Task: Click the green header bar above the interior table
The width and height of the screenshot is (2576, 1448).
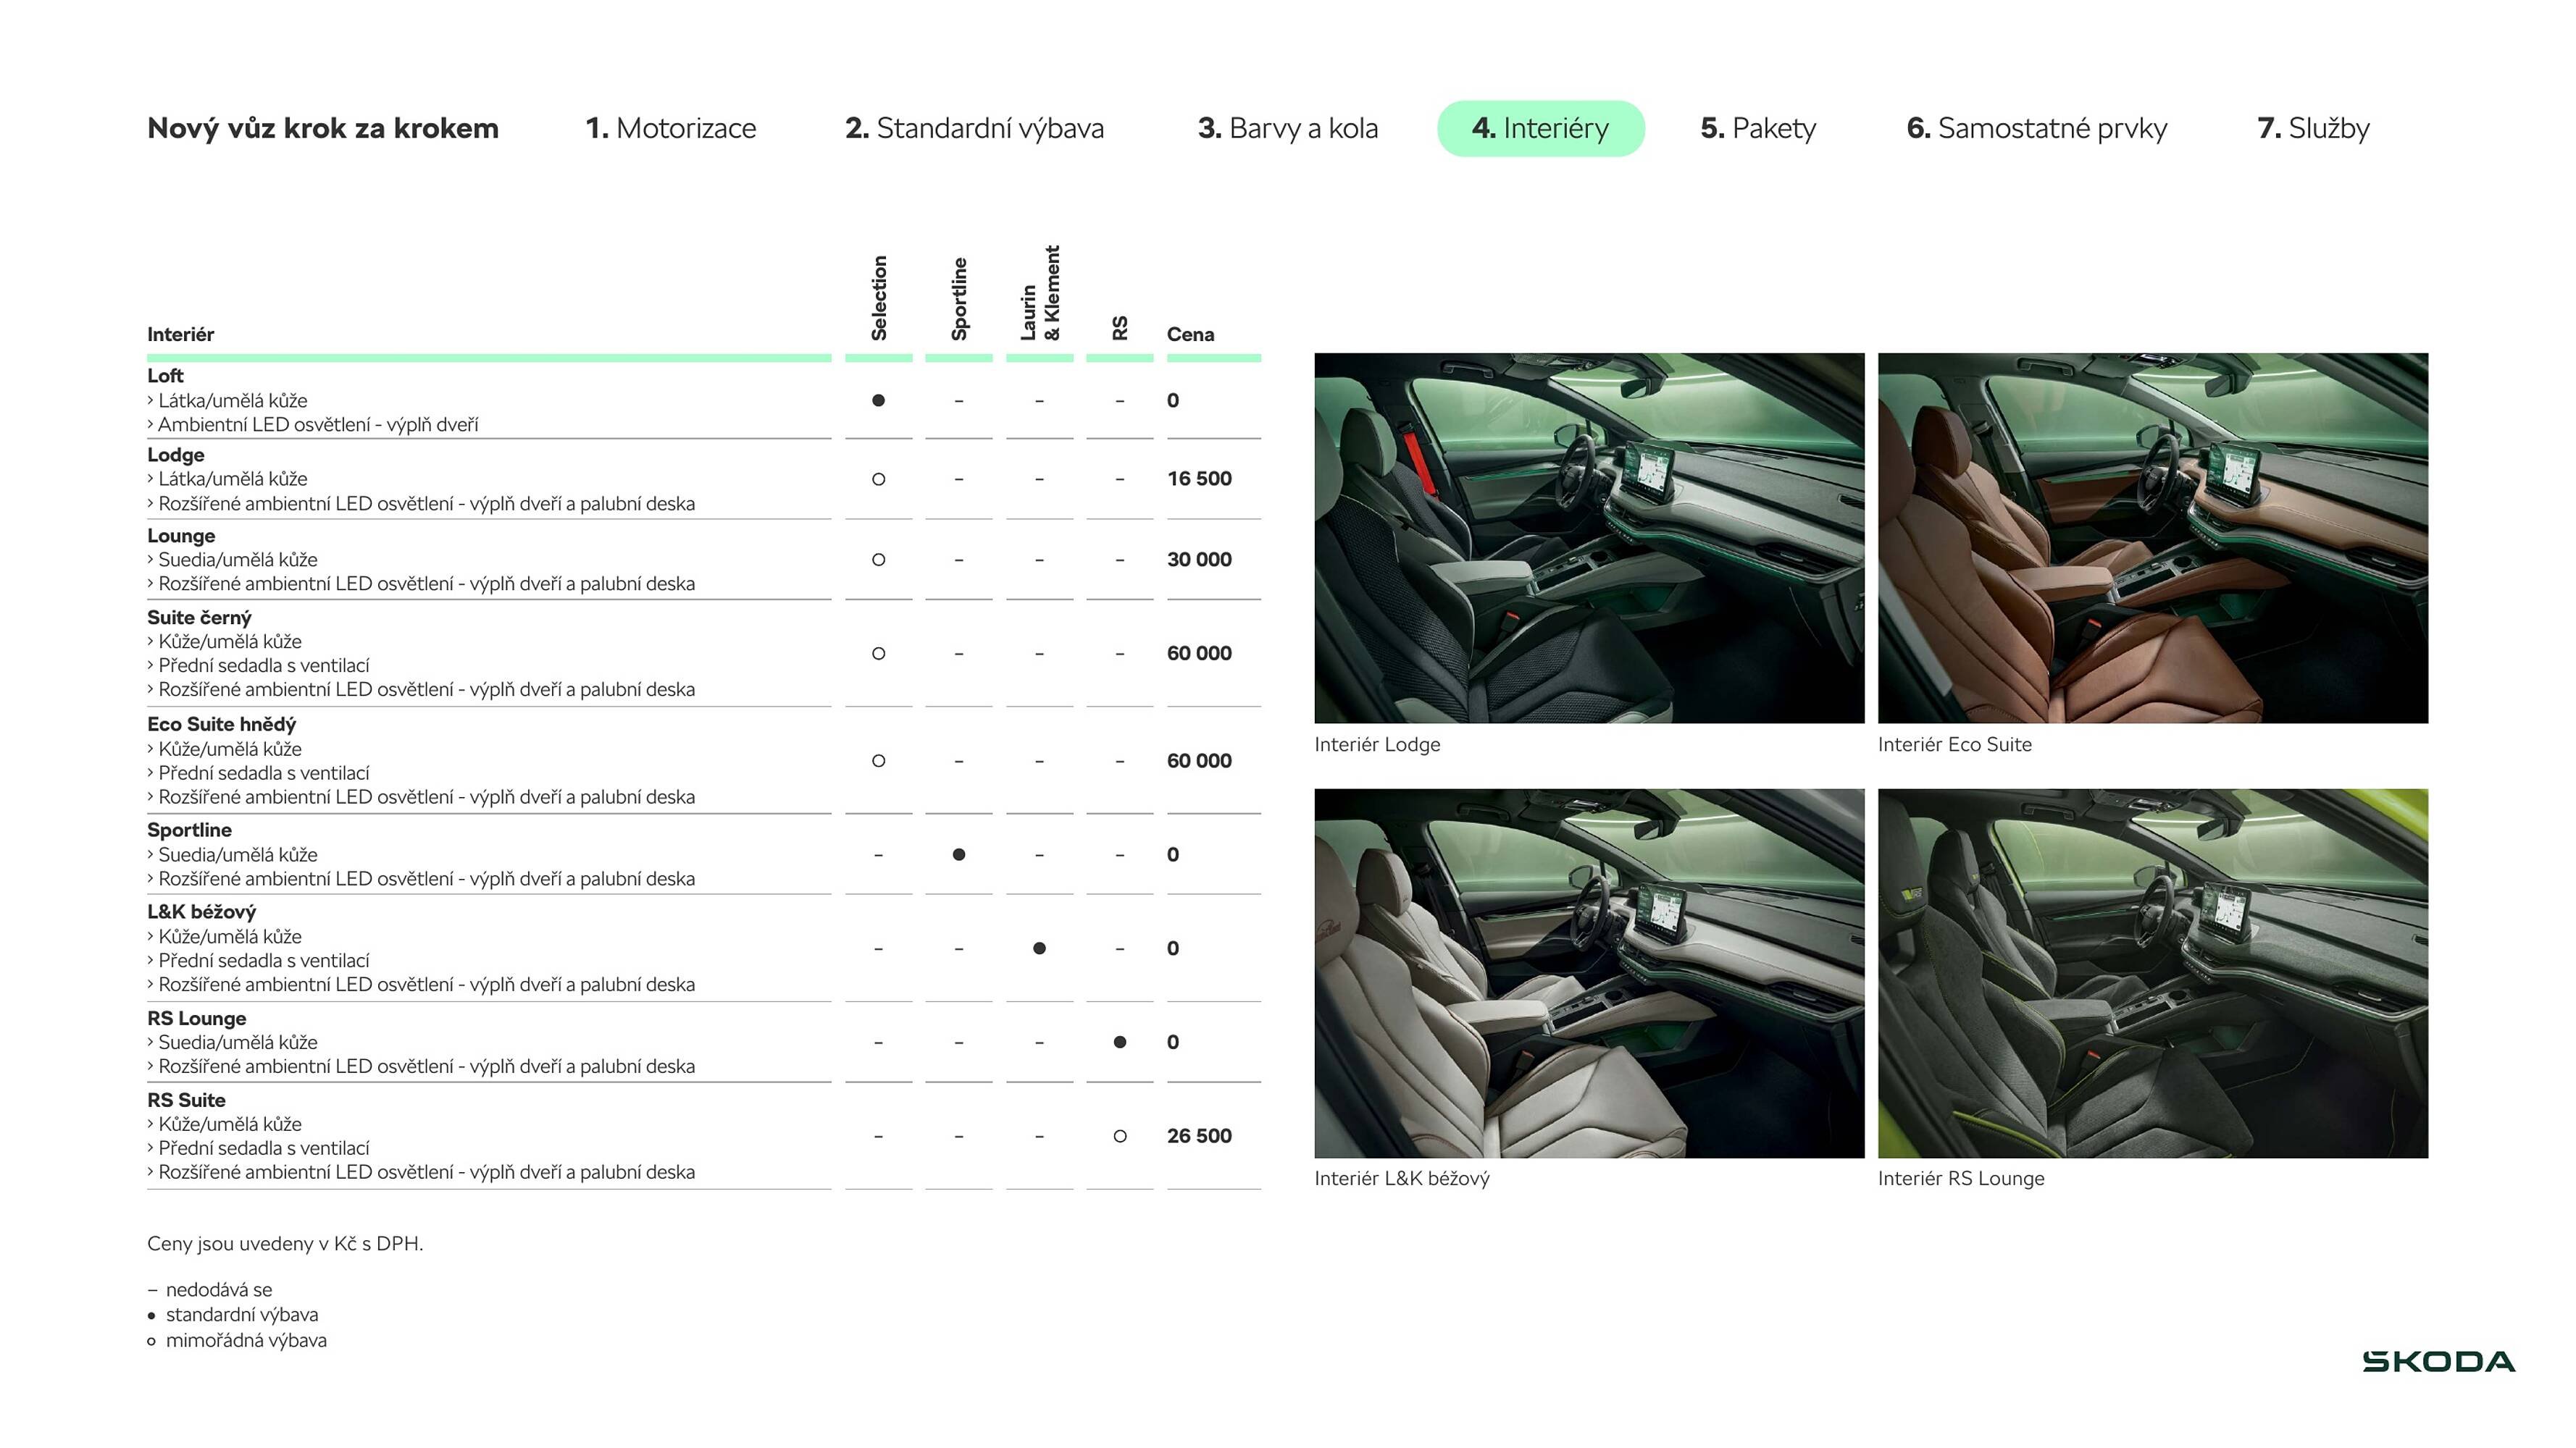Action: [x=700, y=358]
